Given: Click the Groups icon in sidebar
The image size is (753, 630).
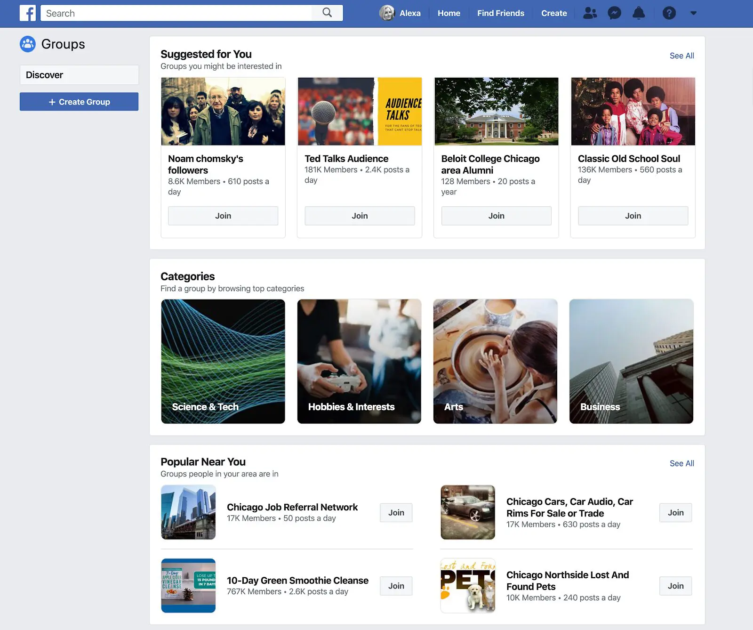Looking at the screenshot, I should [28, 44].
